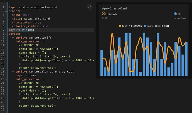Click the 'Tariff' label under the orange value

105,18
